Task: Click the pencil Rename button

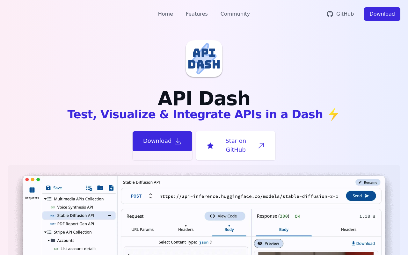Action: [368, 182]
